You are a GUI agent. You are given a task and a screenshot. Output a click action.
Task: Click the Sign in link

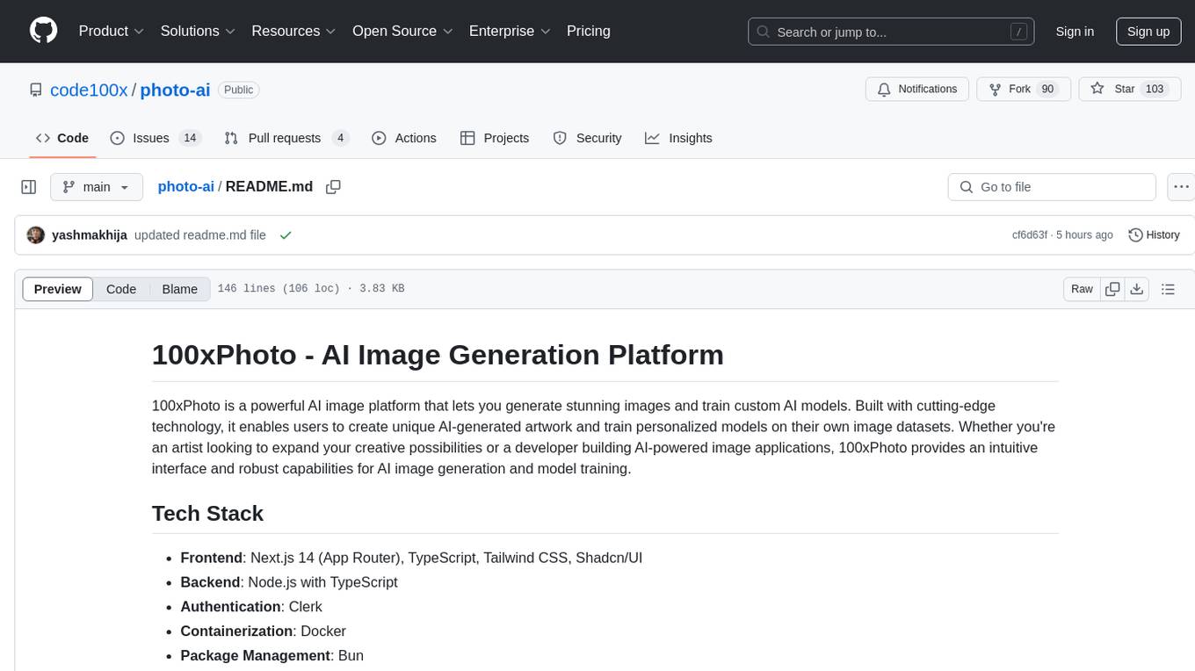click(1075, 32)
